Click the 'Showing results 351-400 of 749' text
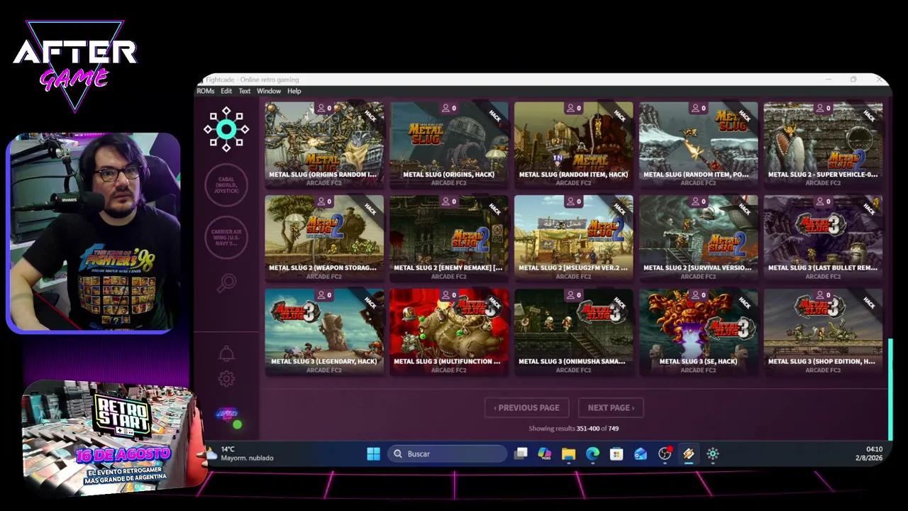The image size is (908, 511). click(573, 429)
